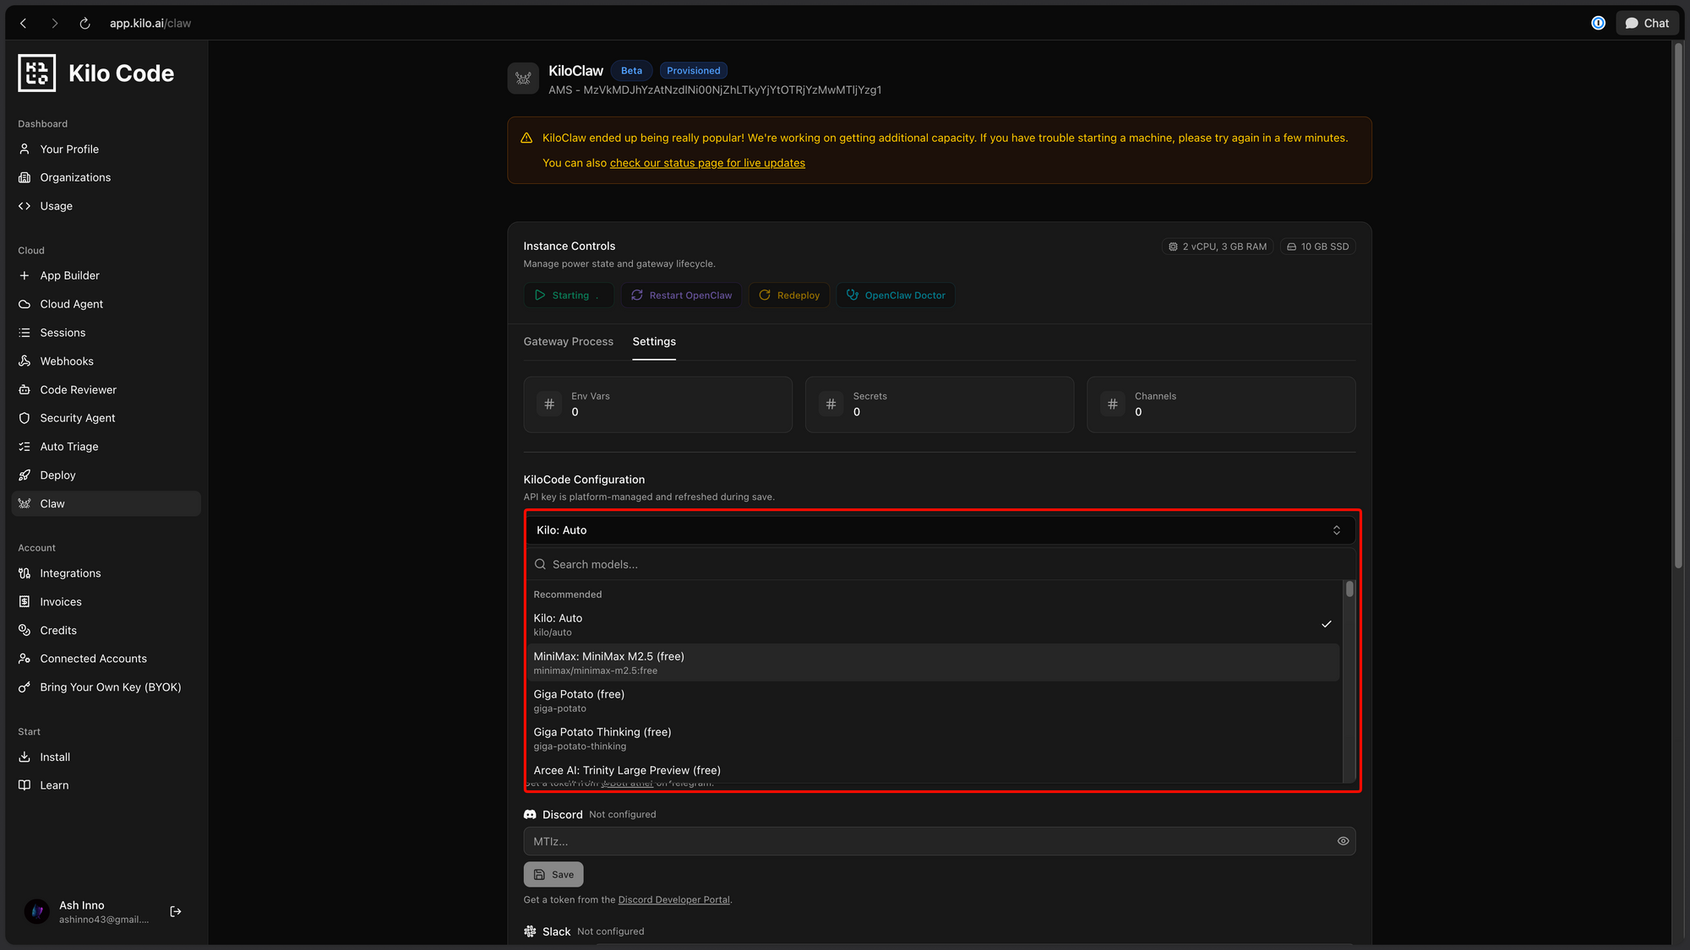Click the log out icon beside Ash Inno
The image size is (1690, 950).
pyautogui.click(x=176, y=912)
